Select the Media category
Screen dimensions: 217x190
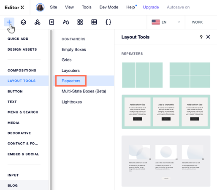coord(14,123)
